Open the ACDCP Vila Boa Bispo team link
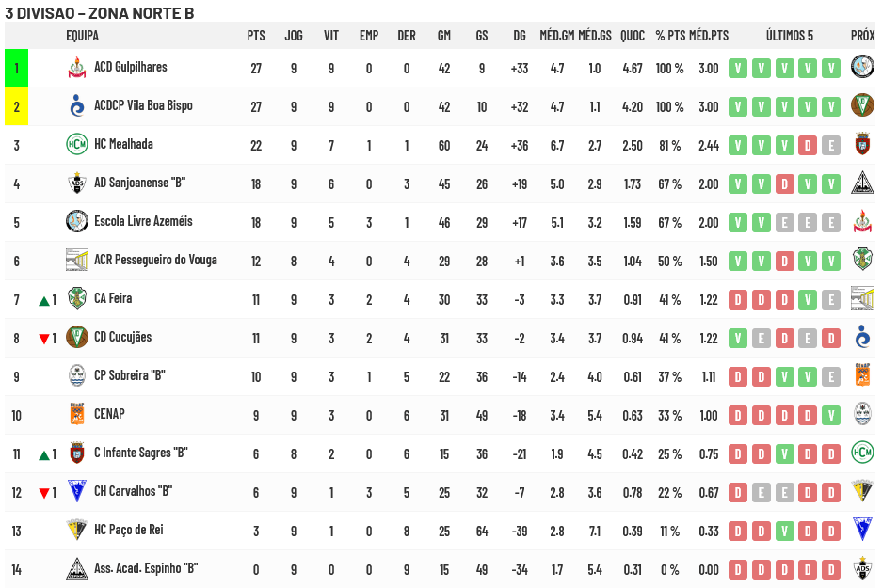The height and width of the screenshot is (588, 882). (143, 106)
